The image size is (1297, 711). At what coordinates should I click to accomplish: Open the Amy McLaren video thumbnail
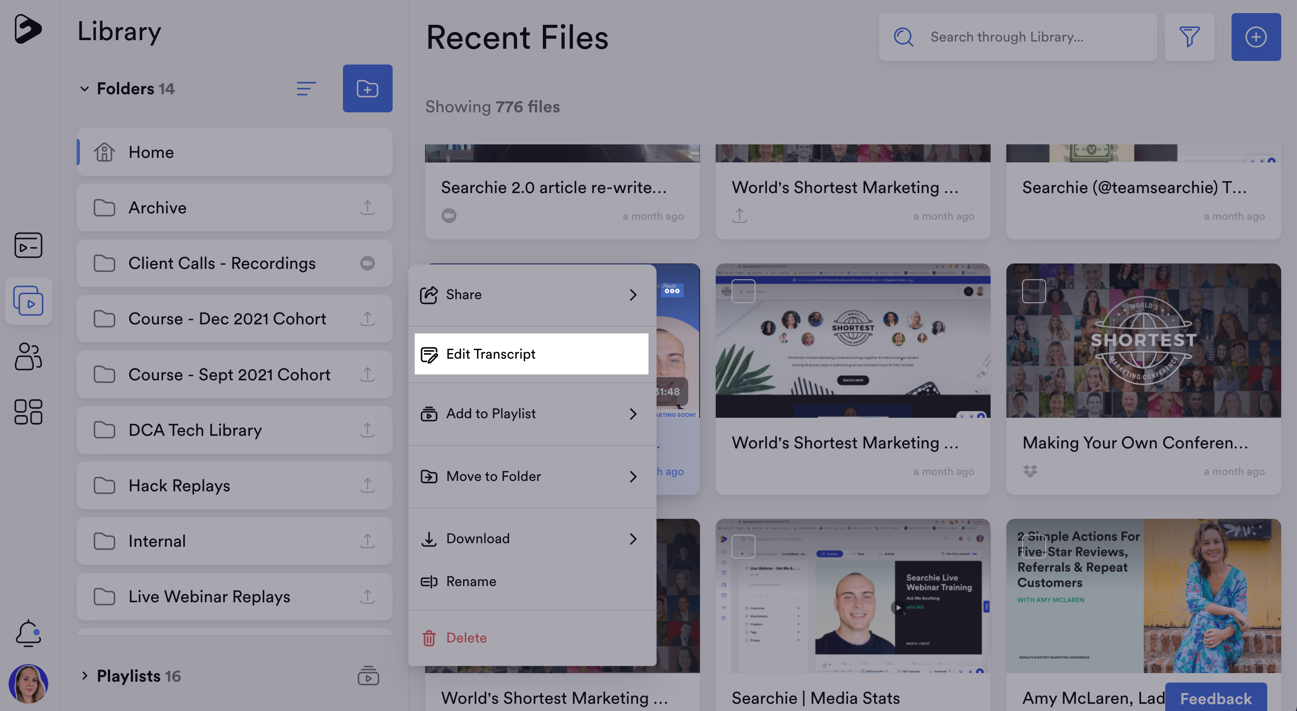[x=1144, y=596]
